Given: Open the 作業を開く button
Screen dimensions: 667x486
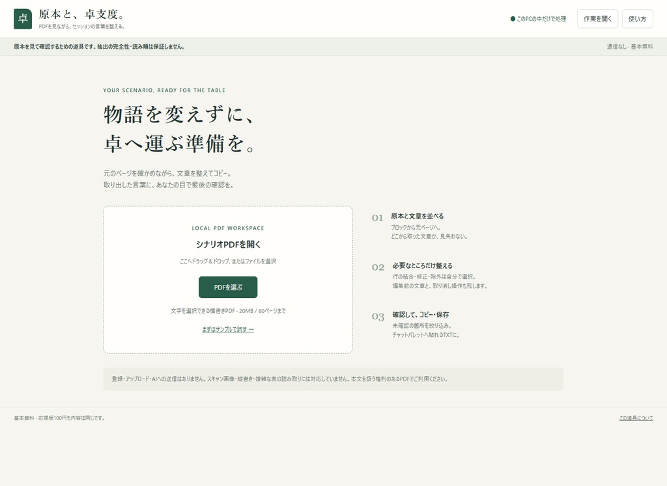Looking at the screenshot, I should pyautogui.click(x=597, y=19).
